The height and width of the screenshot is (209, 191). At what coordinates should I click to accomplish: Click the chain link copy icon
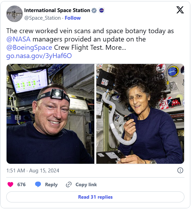click(69, 184)
